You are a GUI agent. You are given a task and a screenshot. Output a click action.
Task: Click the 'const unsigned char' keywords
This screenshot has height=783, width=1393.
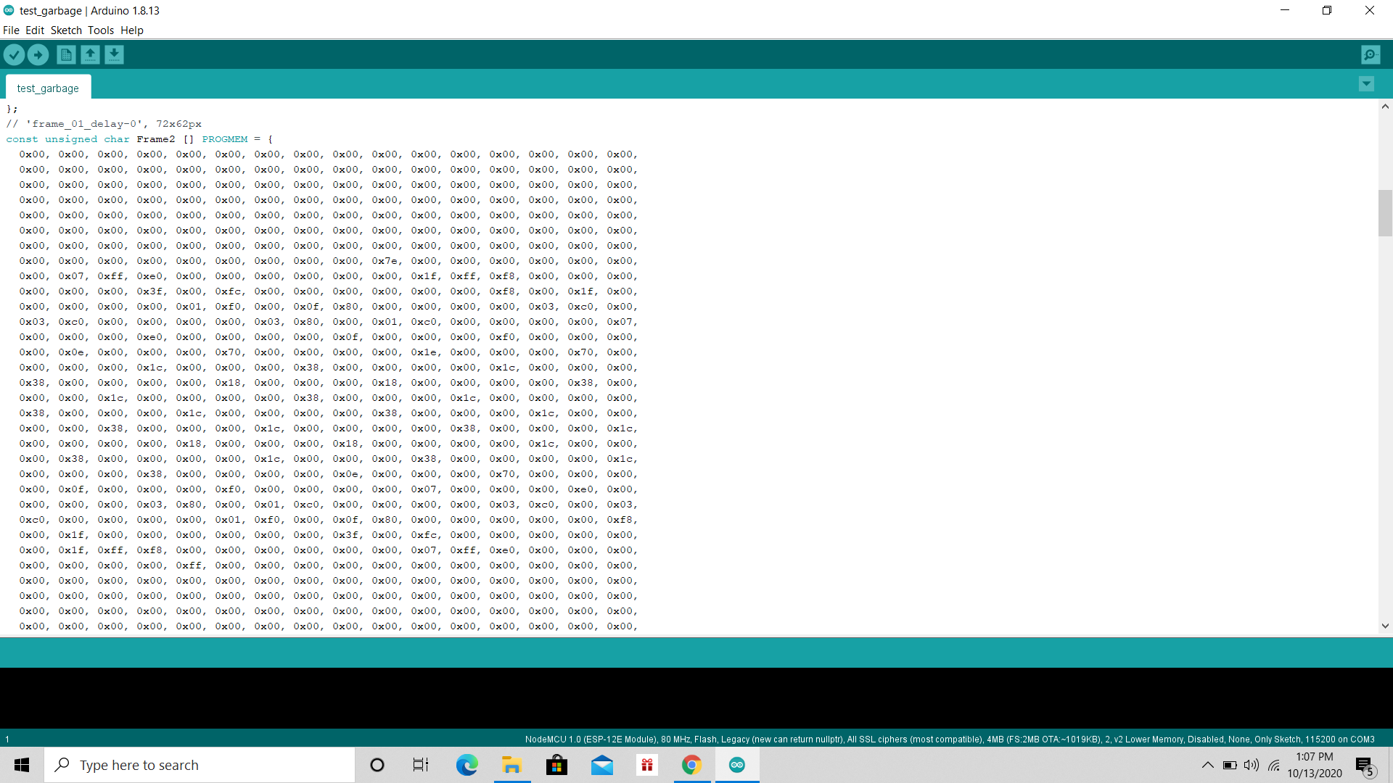68,139
